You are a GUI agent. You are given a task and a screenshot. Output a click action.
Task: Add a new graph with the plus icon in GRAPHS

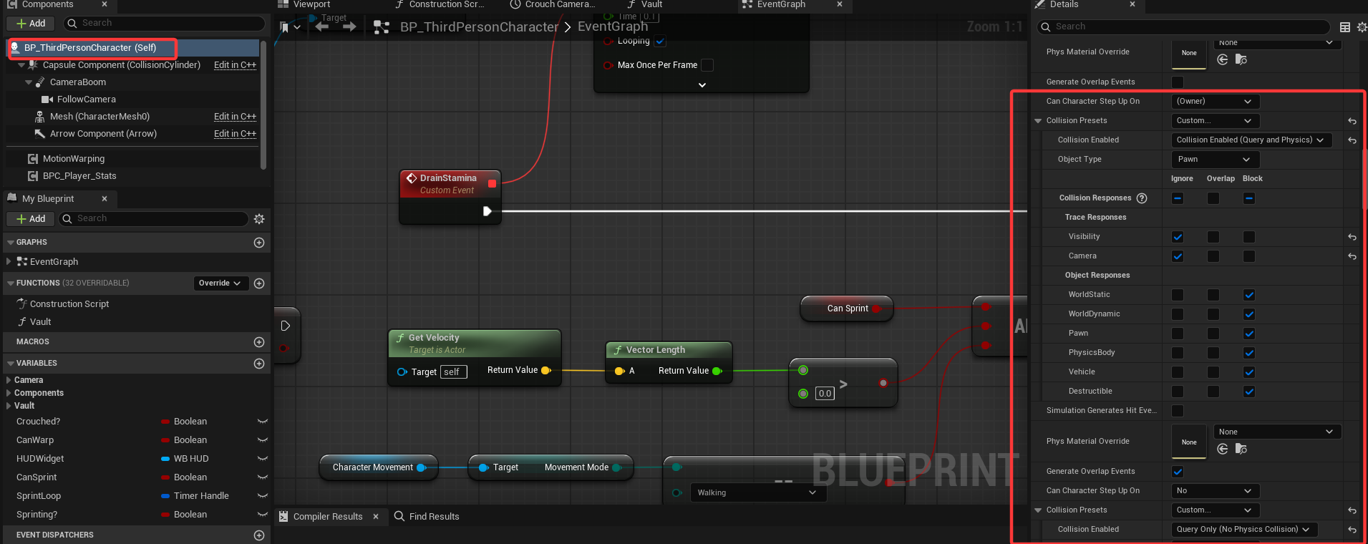pos(259,243)
